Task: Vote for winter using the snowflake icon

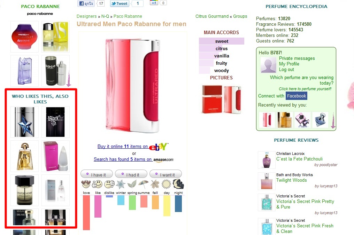Action: pyautogui.click(x=121, y=184)
